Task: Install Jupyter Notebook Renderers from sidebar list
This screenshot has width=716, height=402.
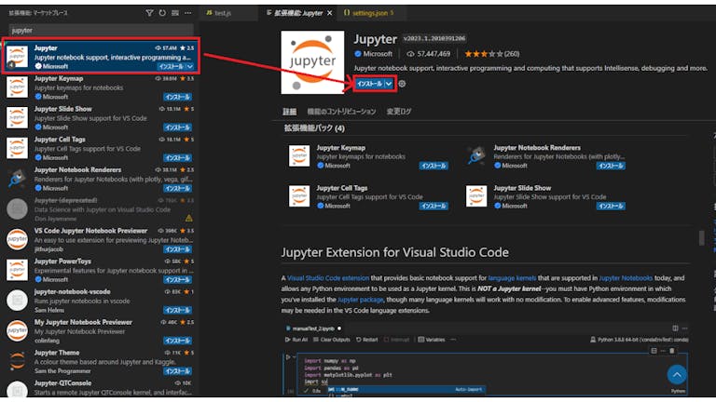Action: coord(178,188)
